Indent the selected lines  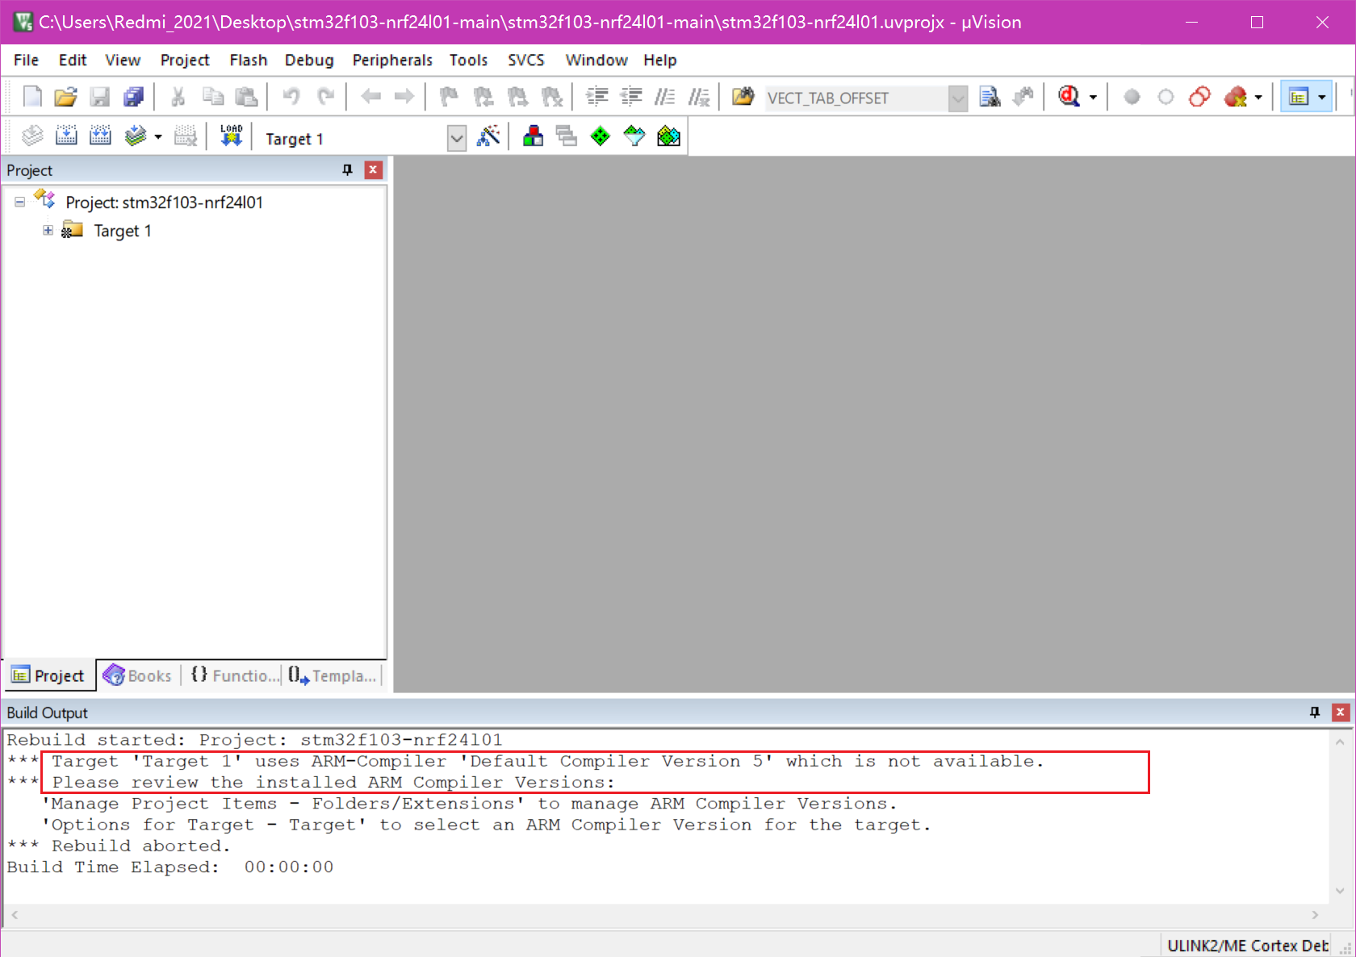597,97
